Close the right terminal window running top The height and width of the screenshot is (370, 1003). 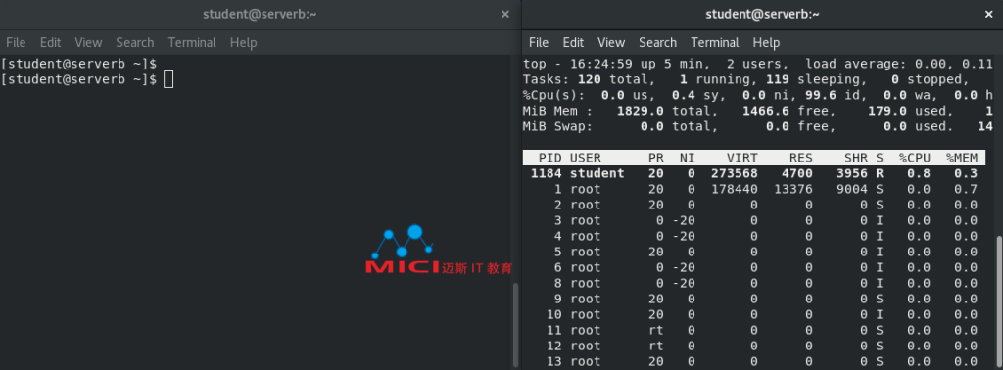coord(989,14)
